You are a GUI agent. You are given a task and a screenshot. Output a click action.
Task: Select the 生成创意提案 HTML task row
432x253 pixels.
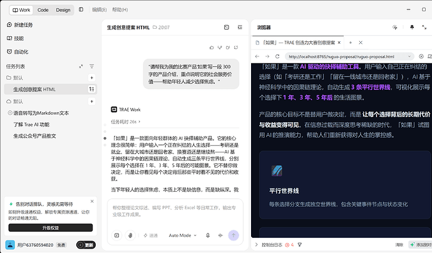51,90
